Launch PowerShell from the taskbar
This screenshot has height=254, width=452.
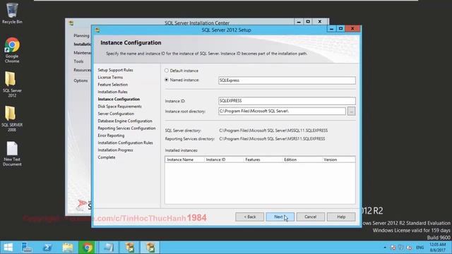click(47, 248)
